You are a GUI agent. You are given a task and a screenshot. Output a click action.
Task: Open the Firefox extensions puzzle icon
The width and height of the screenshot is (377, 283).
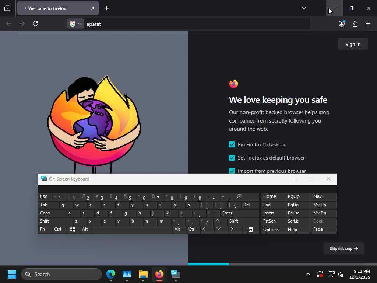[355, 24]
